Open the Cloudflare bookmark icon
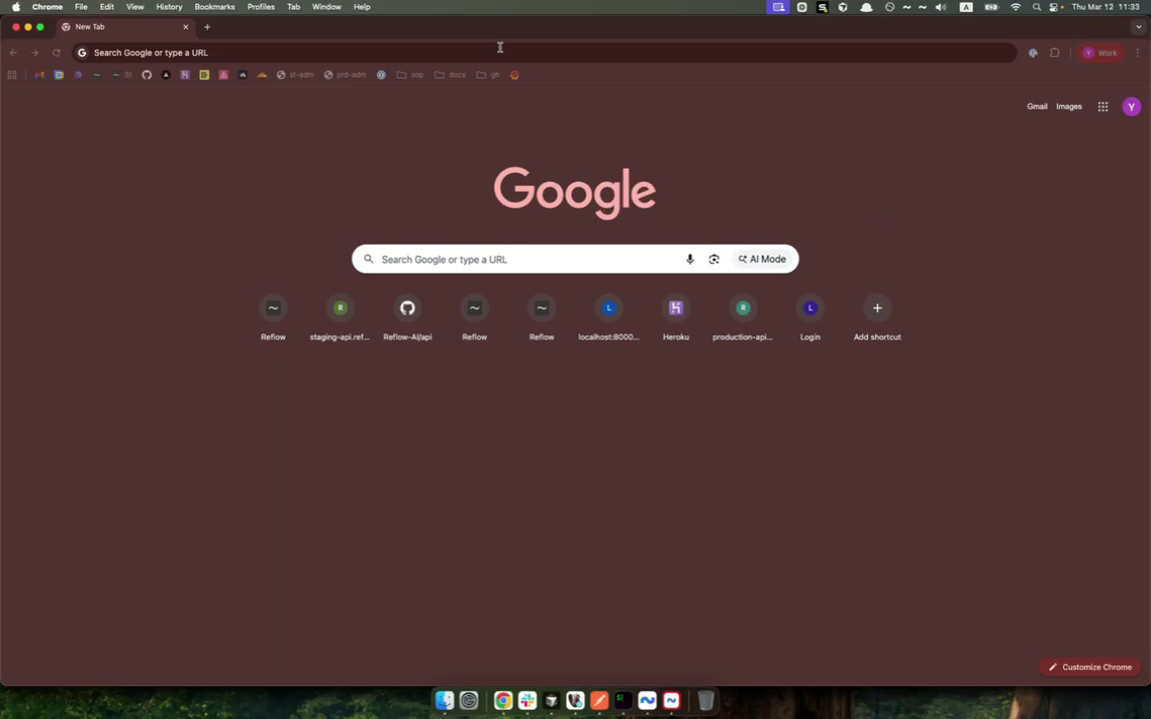Viewport: 1151px width, 719px height. point(262,75)
